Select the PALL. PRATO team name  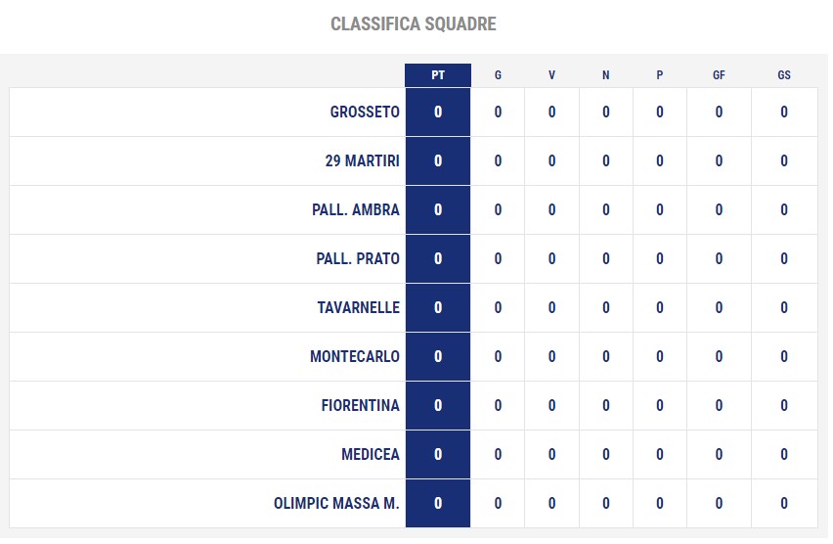click(x=358, y=259)
